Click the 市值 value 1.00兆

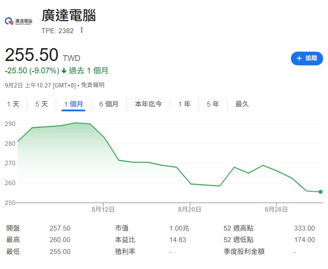pyautogui.click(x=179, y=228)
